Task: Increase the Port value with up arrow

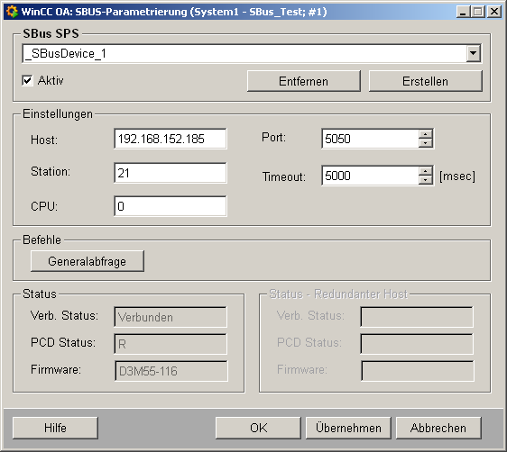Action: (x=426, y=134)
